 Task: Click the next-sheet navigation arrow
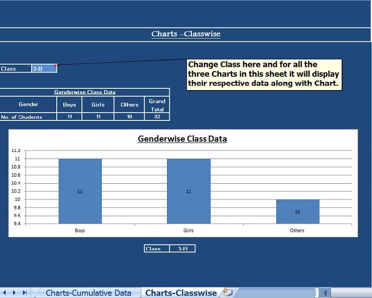coord(14,292)
